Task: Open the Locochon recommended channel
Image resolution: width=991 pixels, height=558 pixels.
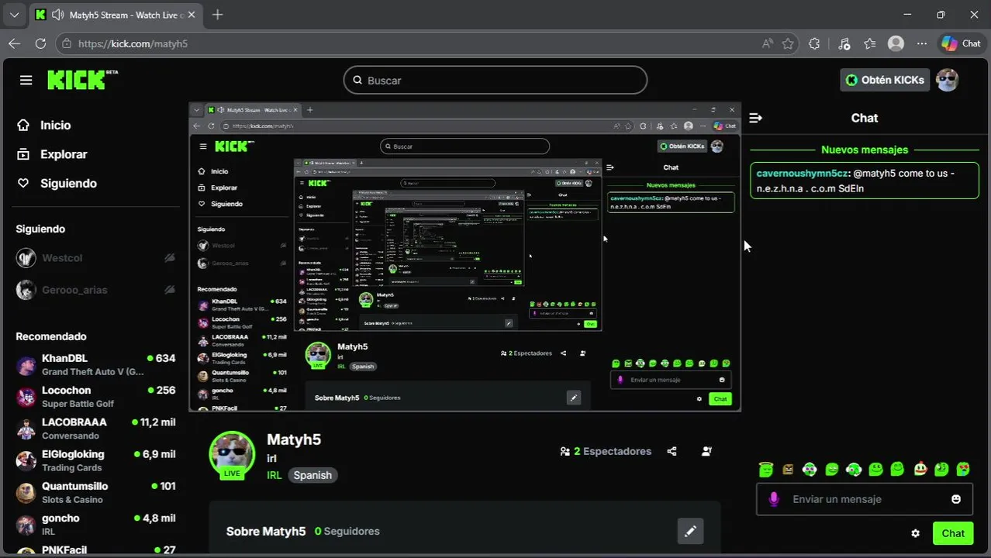Action: coord(96,396)
